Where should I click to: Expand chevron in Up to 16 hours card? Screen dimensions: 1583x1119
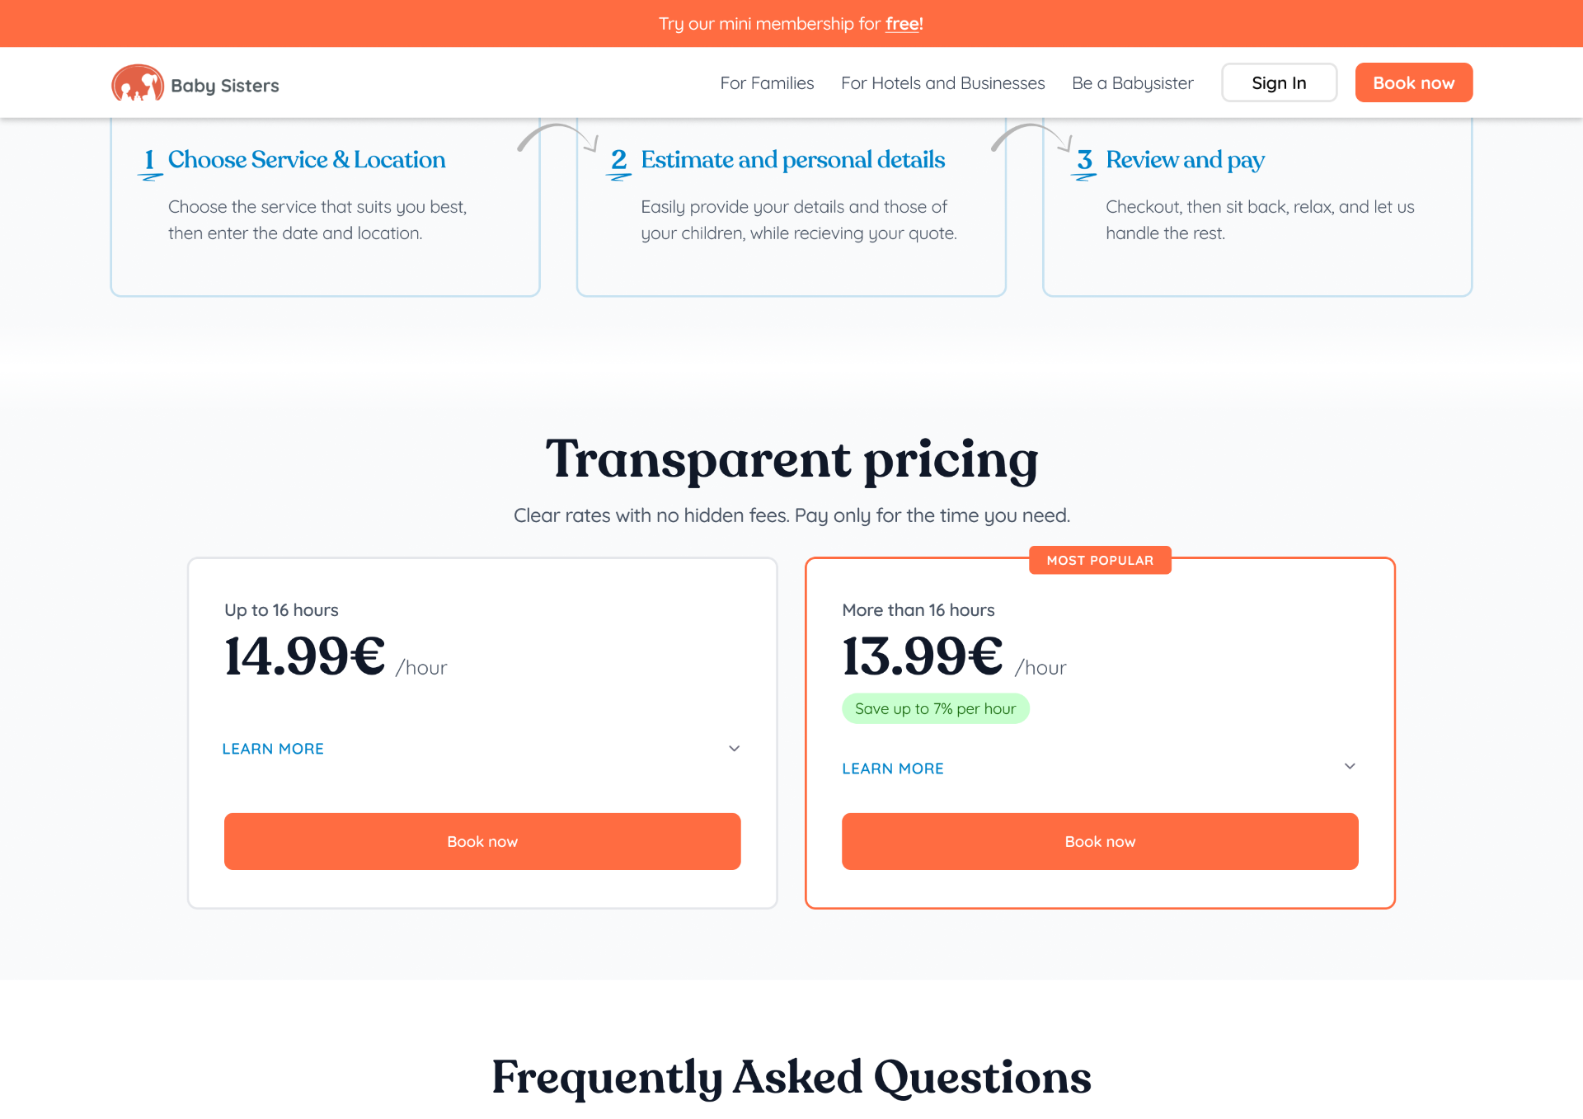click(735, 749)
